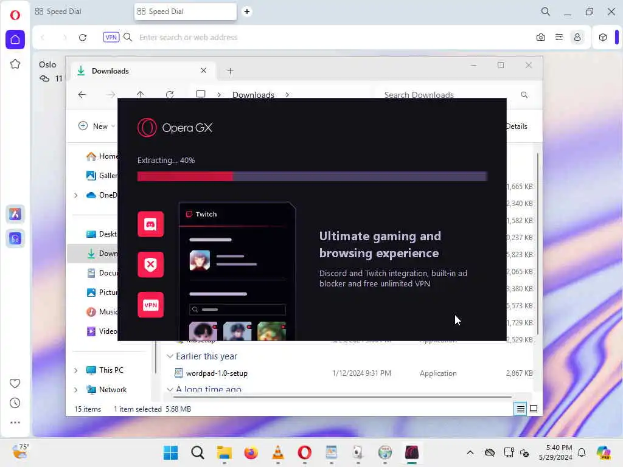Toggle the VPN badge in Opera address bar

point(111,37)
